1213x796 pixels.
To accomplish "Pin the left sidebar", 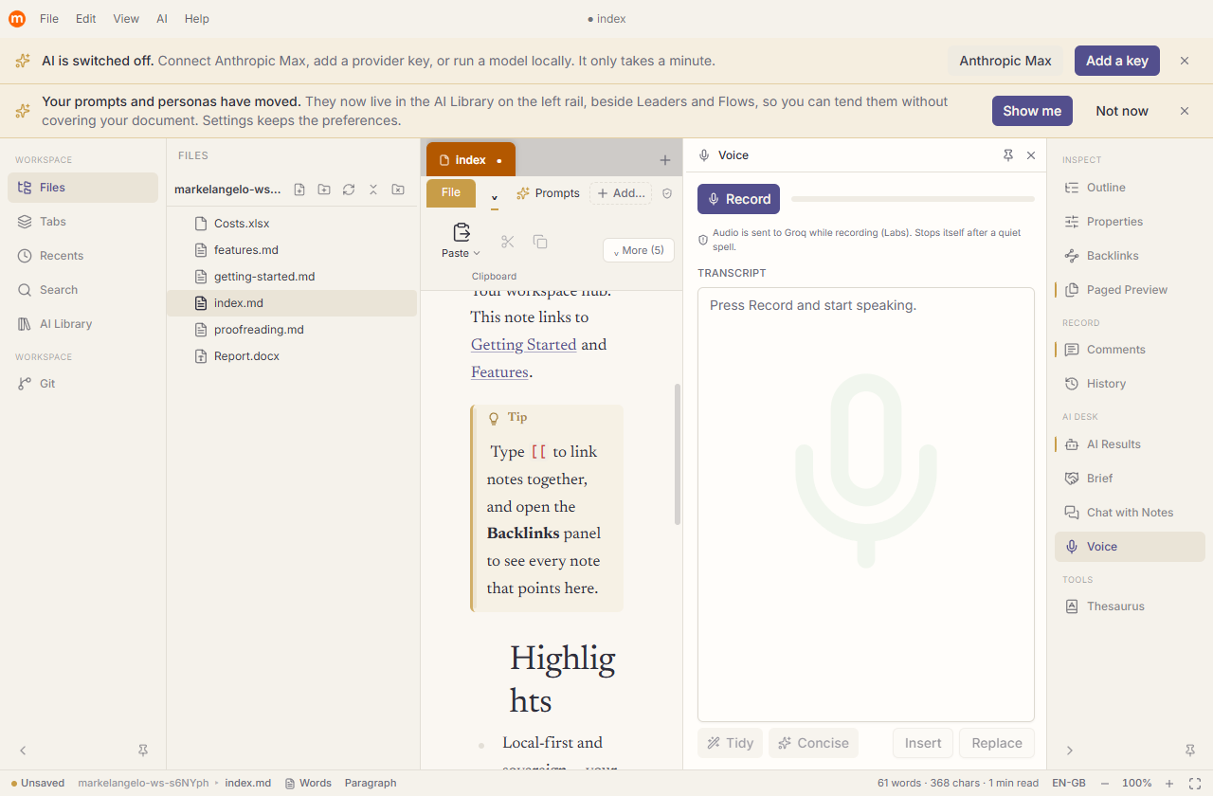I will [x=143, y=751].
